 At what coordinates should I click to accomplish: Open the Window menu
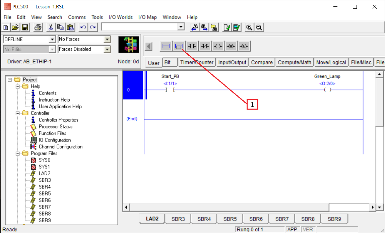(172, 17)
